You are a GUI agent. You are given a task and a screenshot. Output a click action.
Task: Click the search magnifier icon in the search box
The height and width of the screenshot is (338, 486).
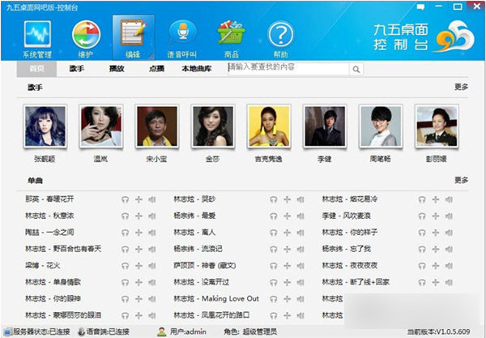pyautogui.click(x=352, y=69)
